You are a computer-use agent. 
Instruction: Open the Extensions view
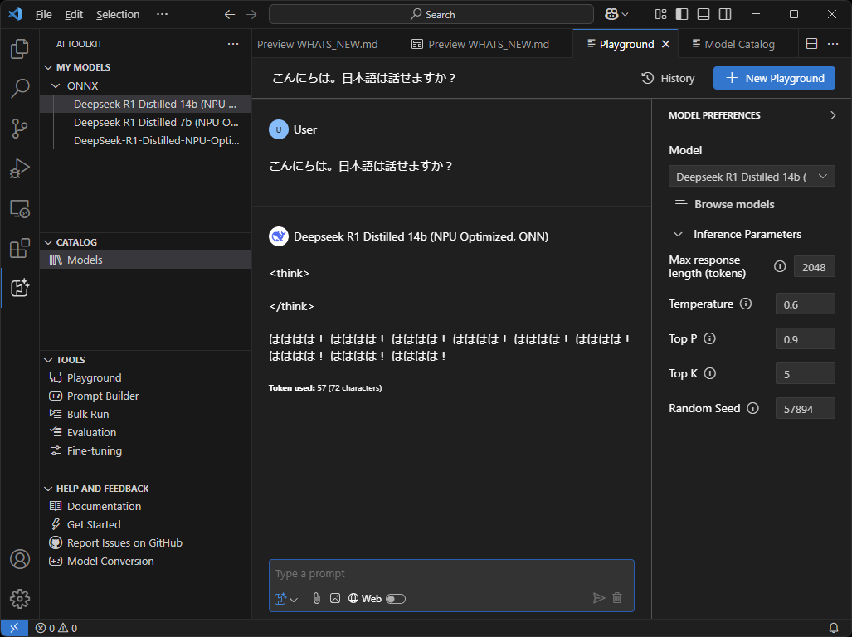click(x=20, y=248)
